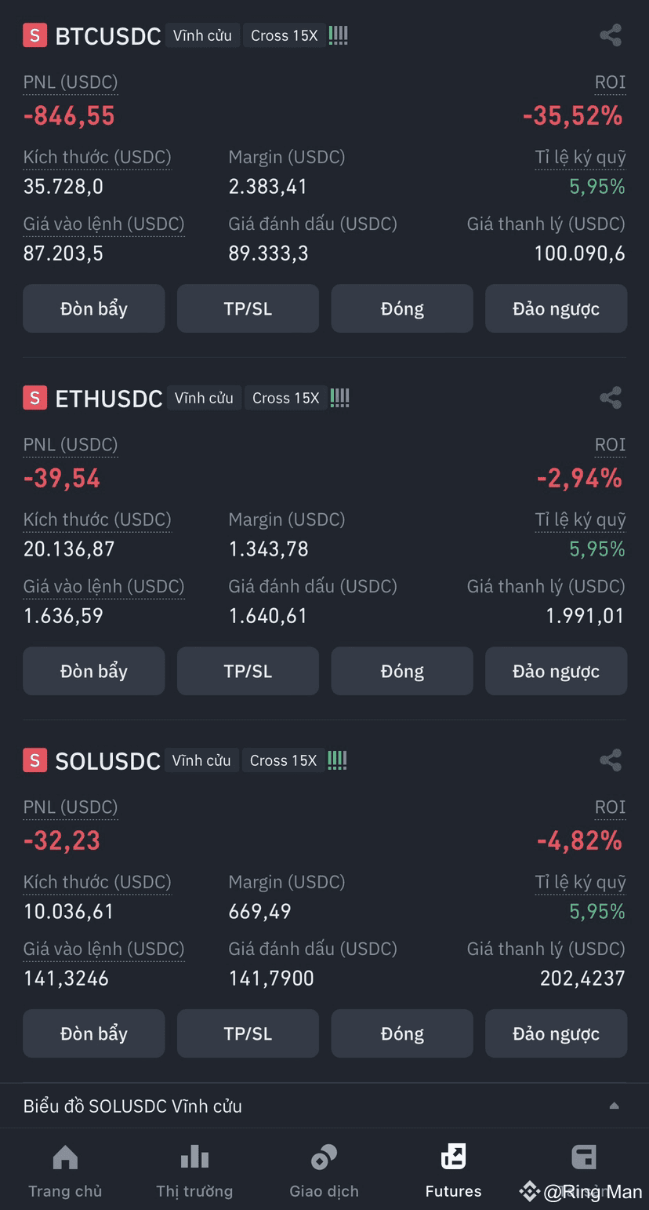This screenshot has height=1210, width=649.
Task: Open the wallet tab in bottom bar
Action: [x=584, y=1157]
